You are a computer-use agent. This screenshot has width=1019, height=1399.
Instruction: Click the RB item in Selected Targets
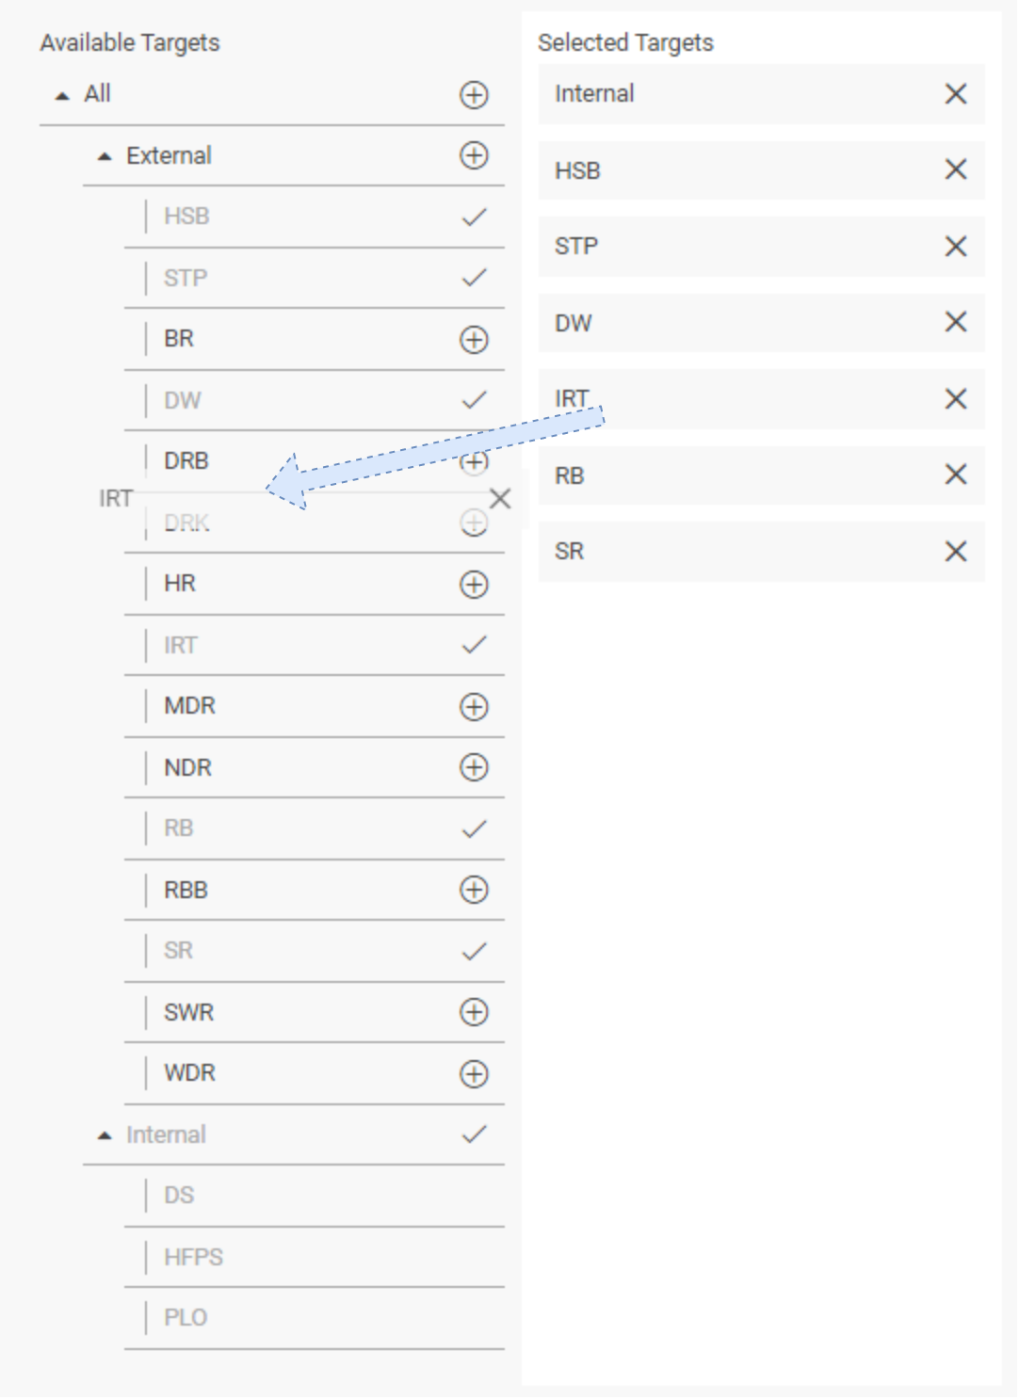point(570,475)
